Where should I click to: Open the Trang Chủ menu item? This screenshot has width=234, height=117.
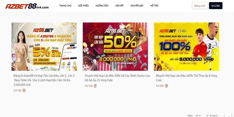pyautogui.click(x=65, y=6)
